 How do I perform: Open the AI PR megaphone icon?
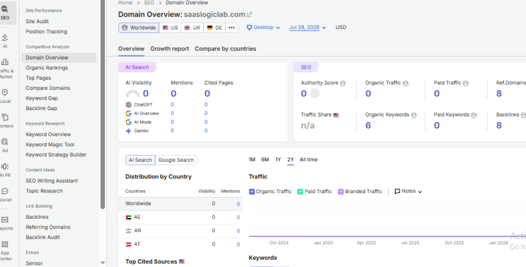[5, 166]
